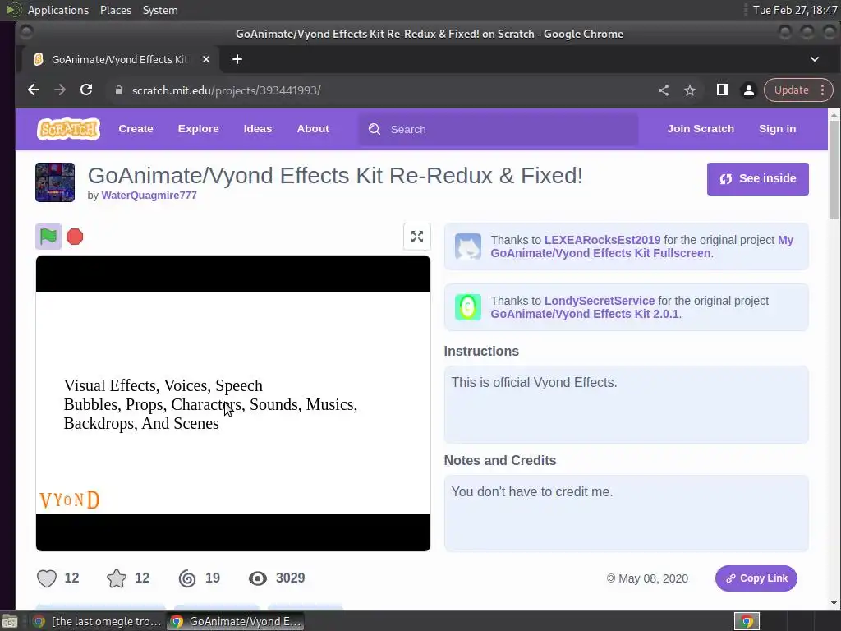Open the Explore page
The width and height of the screenshot is (841, 631).
[x=199, y=129]
